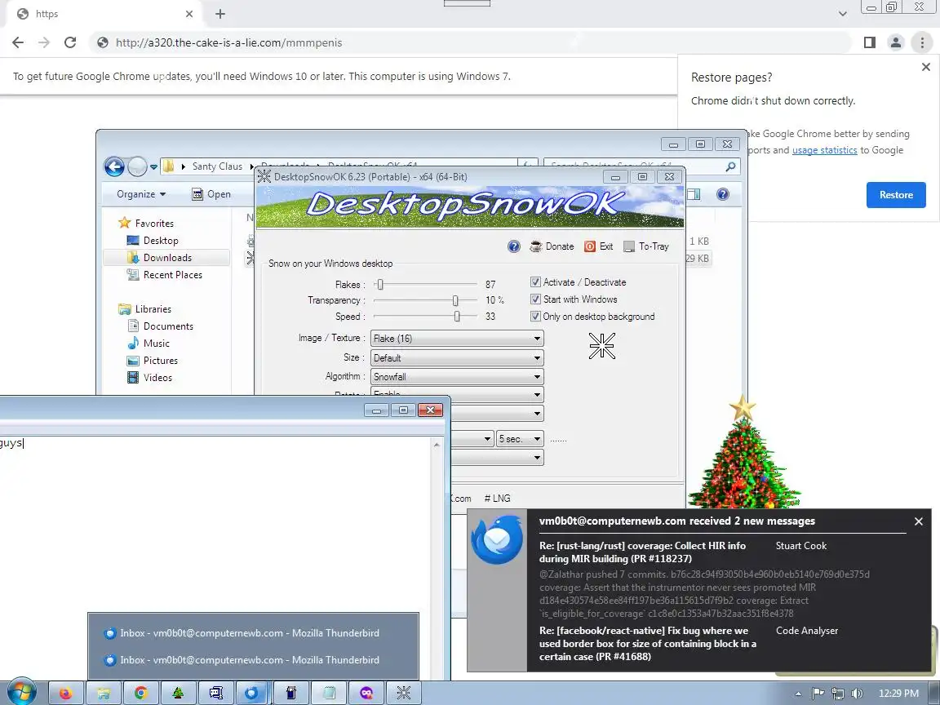
Task: Click the Flakes slider
Action: pos(425,284)
